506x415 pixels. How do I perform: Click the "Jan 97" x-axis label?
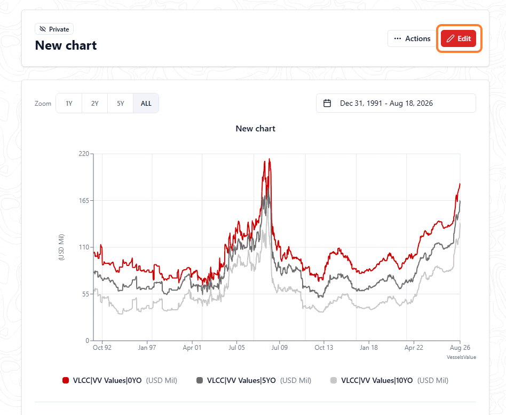(147, 348)
